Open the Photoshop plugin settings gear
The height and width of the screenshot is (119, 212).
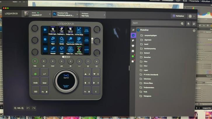pyautogui.click(x=194, y=31)
